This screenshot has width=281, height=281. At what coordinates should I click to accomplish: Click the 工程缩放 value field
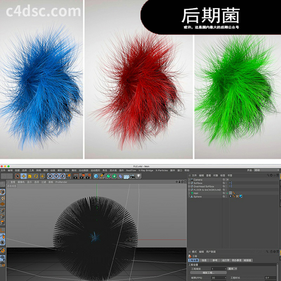pyautogui.click(x=218, y=269)
